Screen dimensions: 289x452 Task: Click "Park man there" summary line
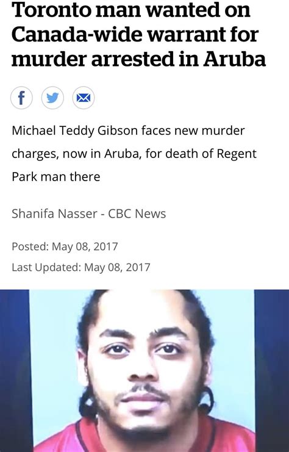pos(56,176)
